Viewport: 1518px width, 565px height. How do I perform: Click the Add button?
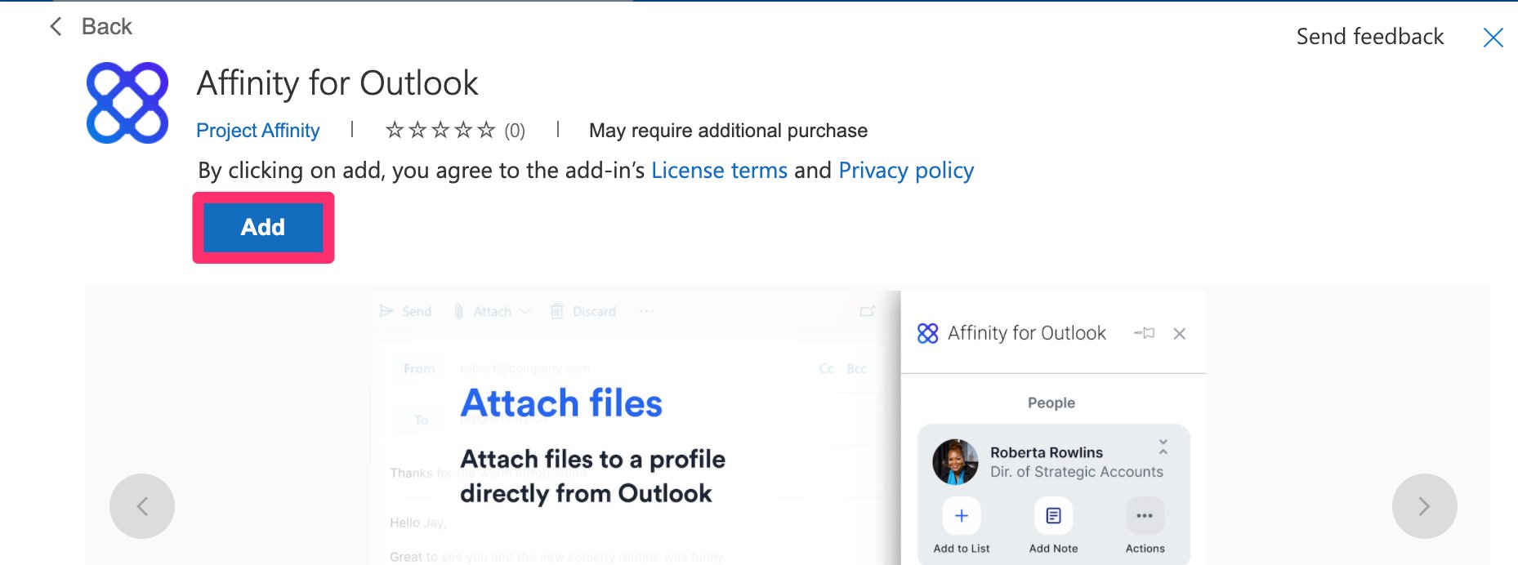point(263,227)
